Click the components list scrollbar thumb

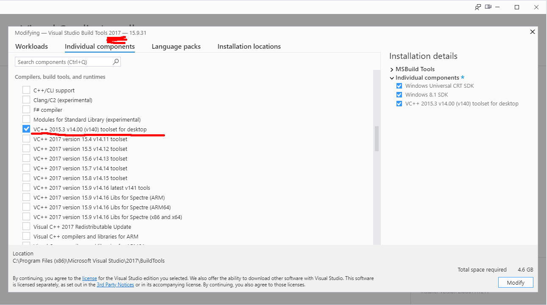(x=377, y=139)
